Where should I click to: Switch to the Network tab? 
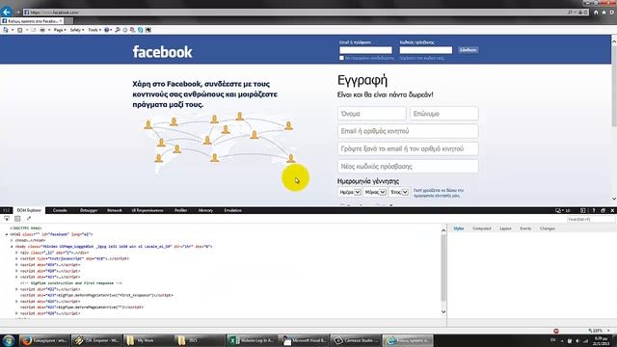115,210
